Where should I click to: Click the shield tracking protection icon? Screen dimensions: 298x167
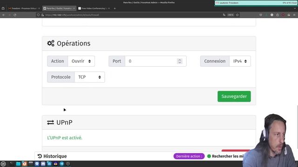[38, 15]
